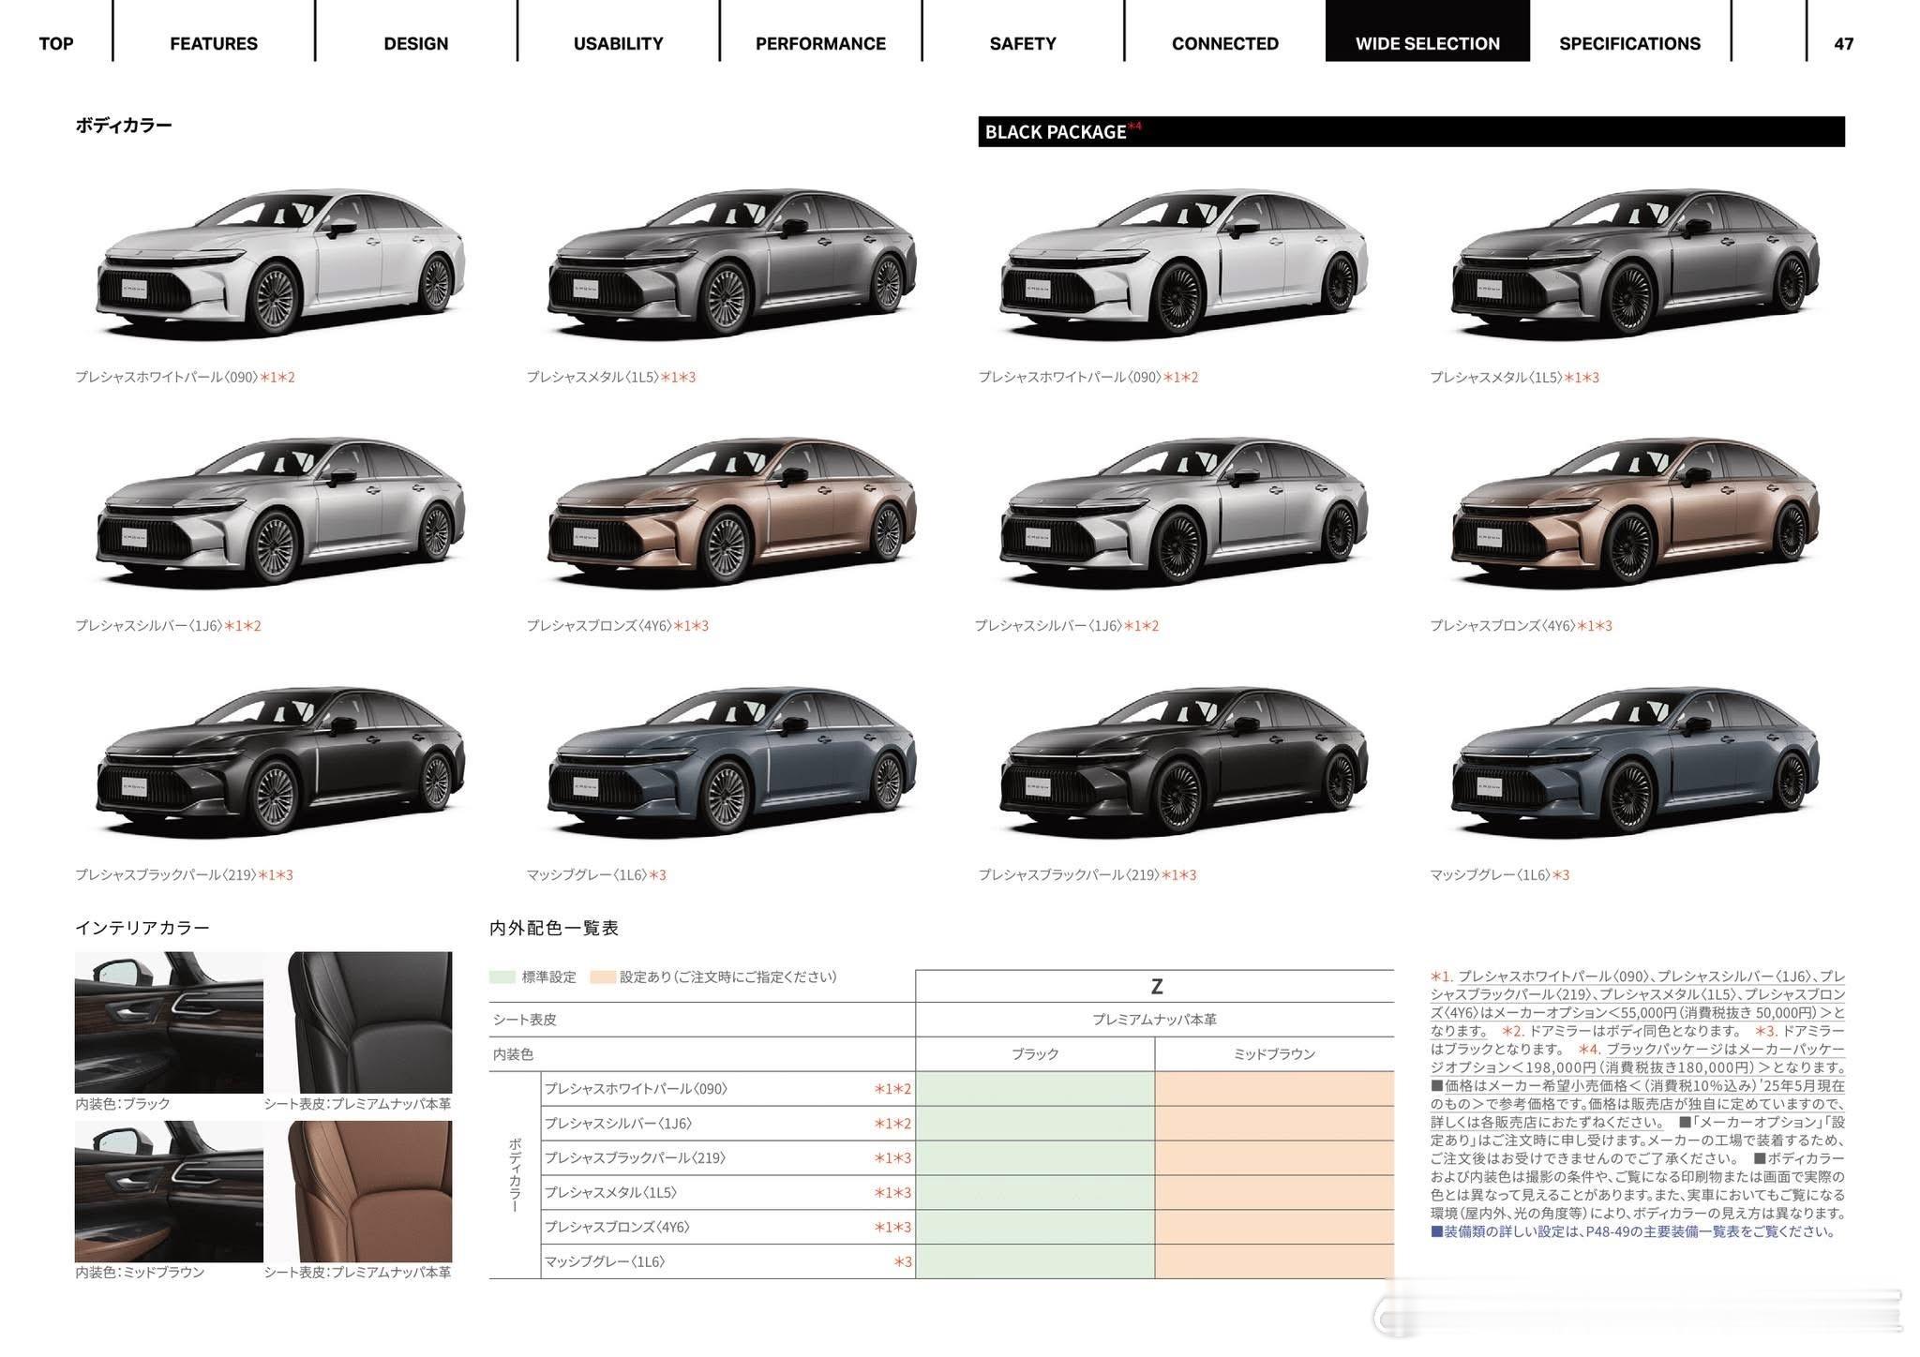Image resolution: width=1920 pixels, height=1357 pixels.
Task: Click ブラック interior color column header
Action: pyautogui.click(x=1035, y=1053)
